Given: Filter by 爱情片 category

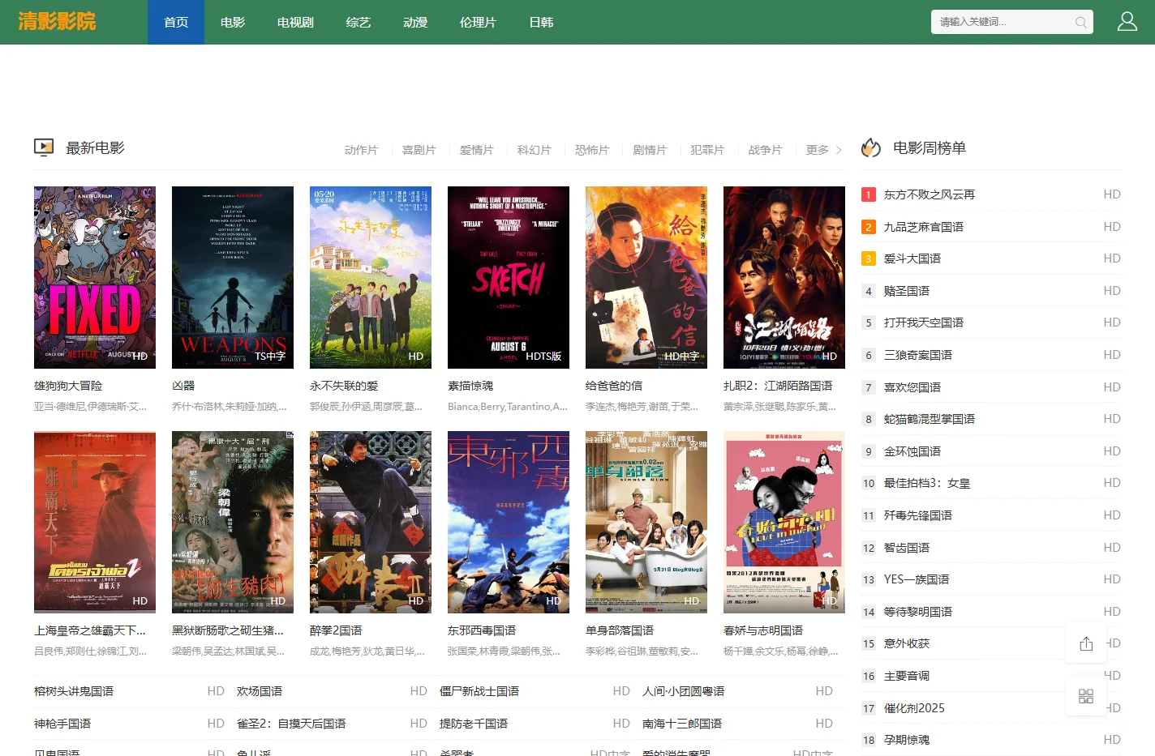Looking at the screenshot, I should coord(476,150).
